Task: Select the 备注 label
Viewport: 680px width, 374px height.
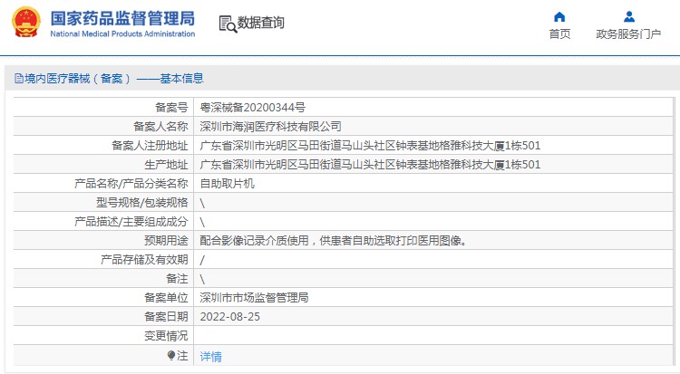Action: coord(178,279)
